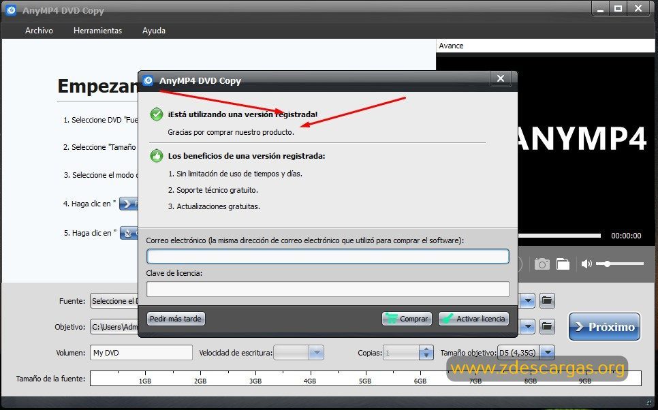Close the main AnyMP4 window
The image size is (658, 410).
coord(638,9)
